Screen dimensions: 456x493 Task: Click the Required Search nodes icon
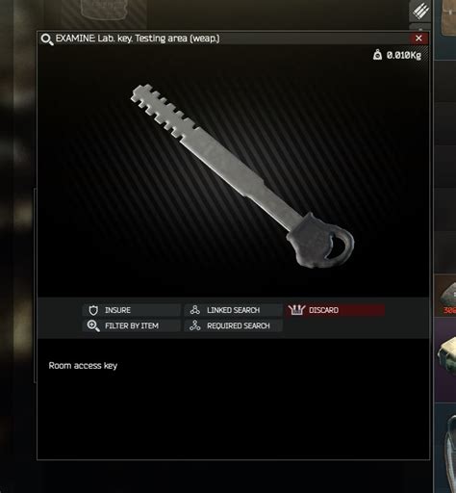(194, 325)
